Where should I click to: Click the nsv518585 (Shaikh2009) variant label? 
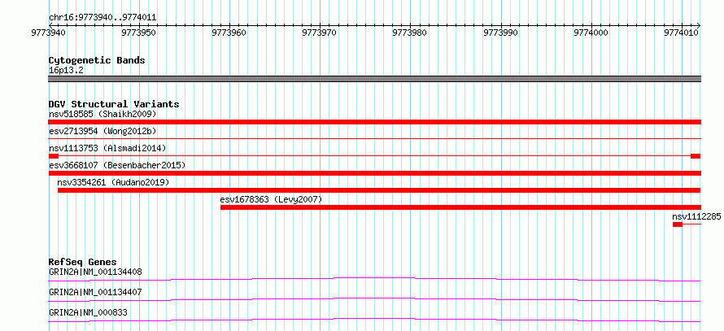pos(102,114)
